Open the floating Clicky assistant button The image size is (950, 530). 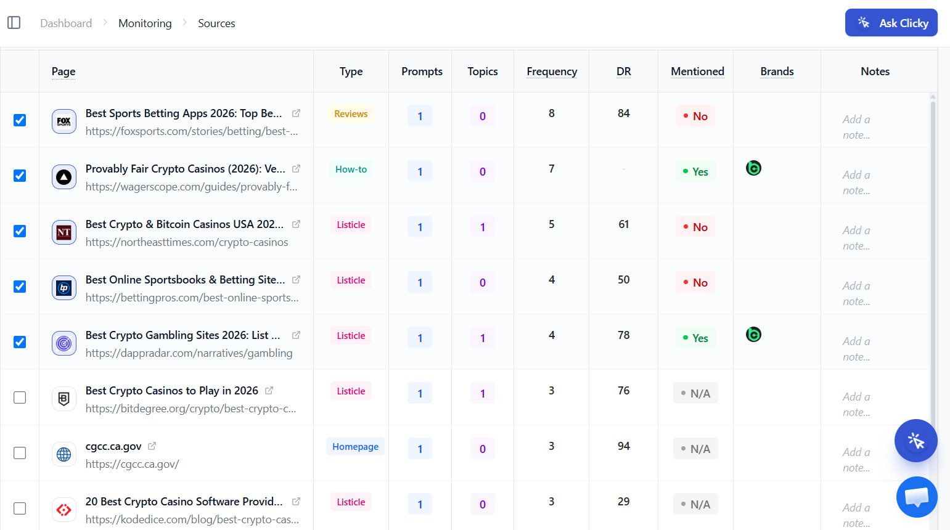pyautogui.click(x=915, y=441)
